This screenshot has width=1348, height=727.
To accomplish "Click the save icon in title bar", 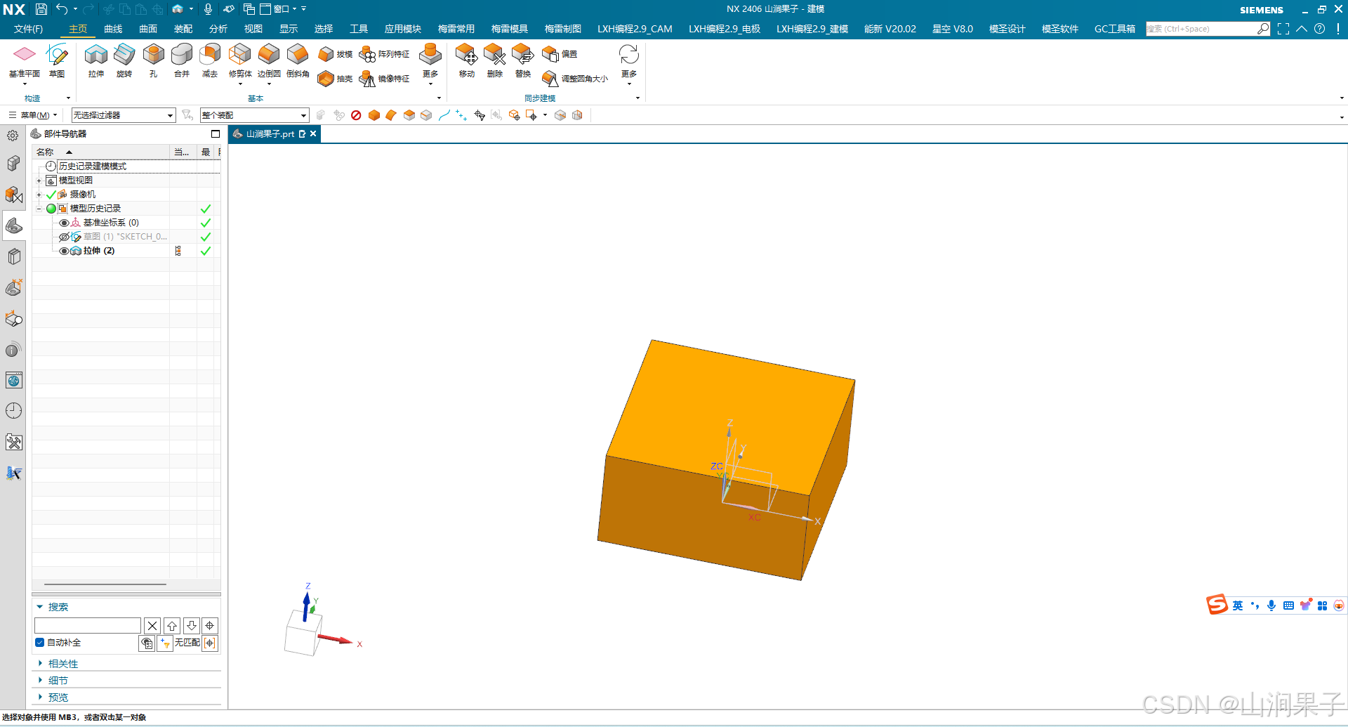I will [41, 9].
